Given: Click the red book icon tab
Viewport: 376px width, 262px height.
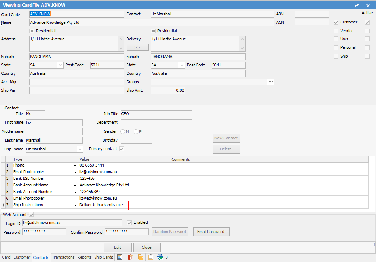Looking at the screenshot, I should click(x=130, y=257).
